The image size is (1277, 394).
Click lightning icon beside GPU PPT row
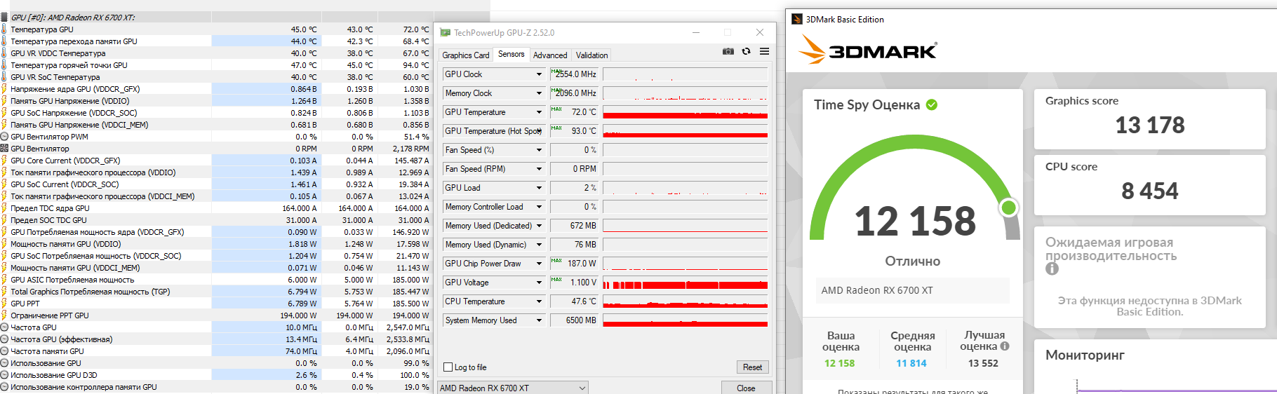tap(4, 304)
